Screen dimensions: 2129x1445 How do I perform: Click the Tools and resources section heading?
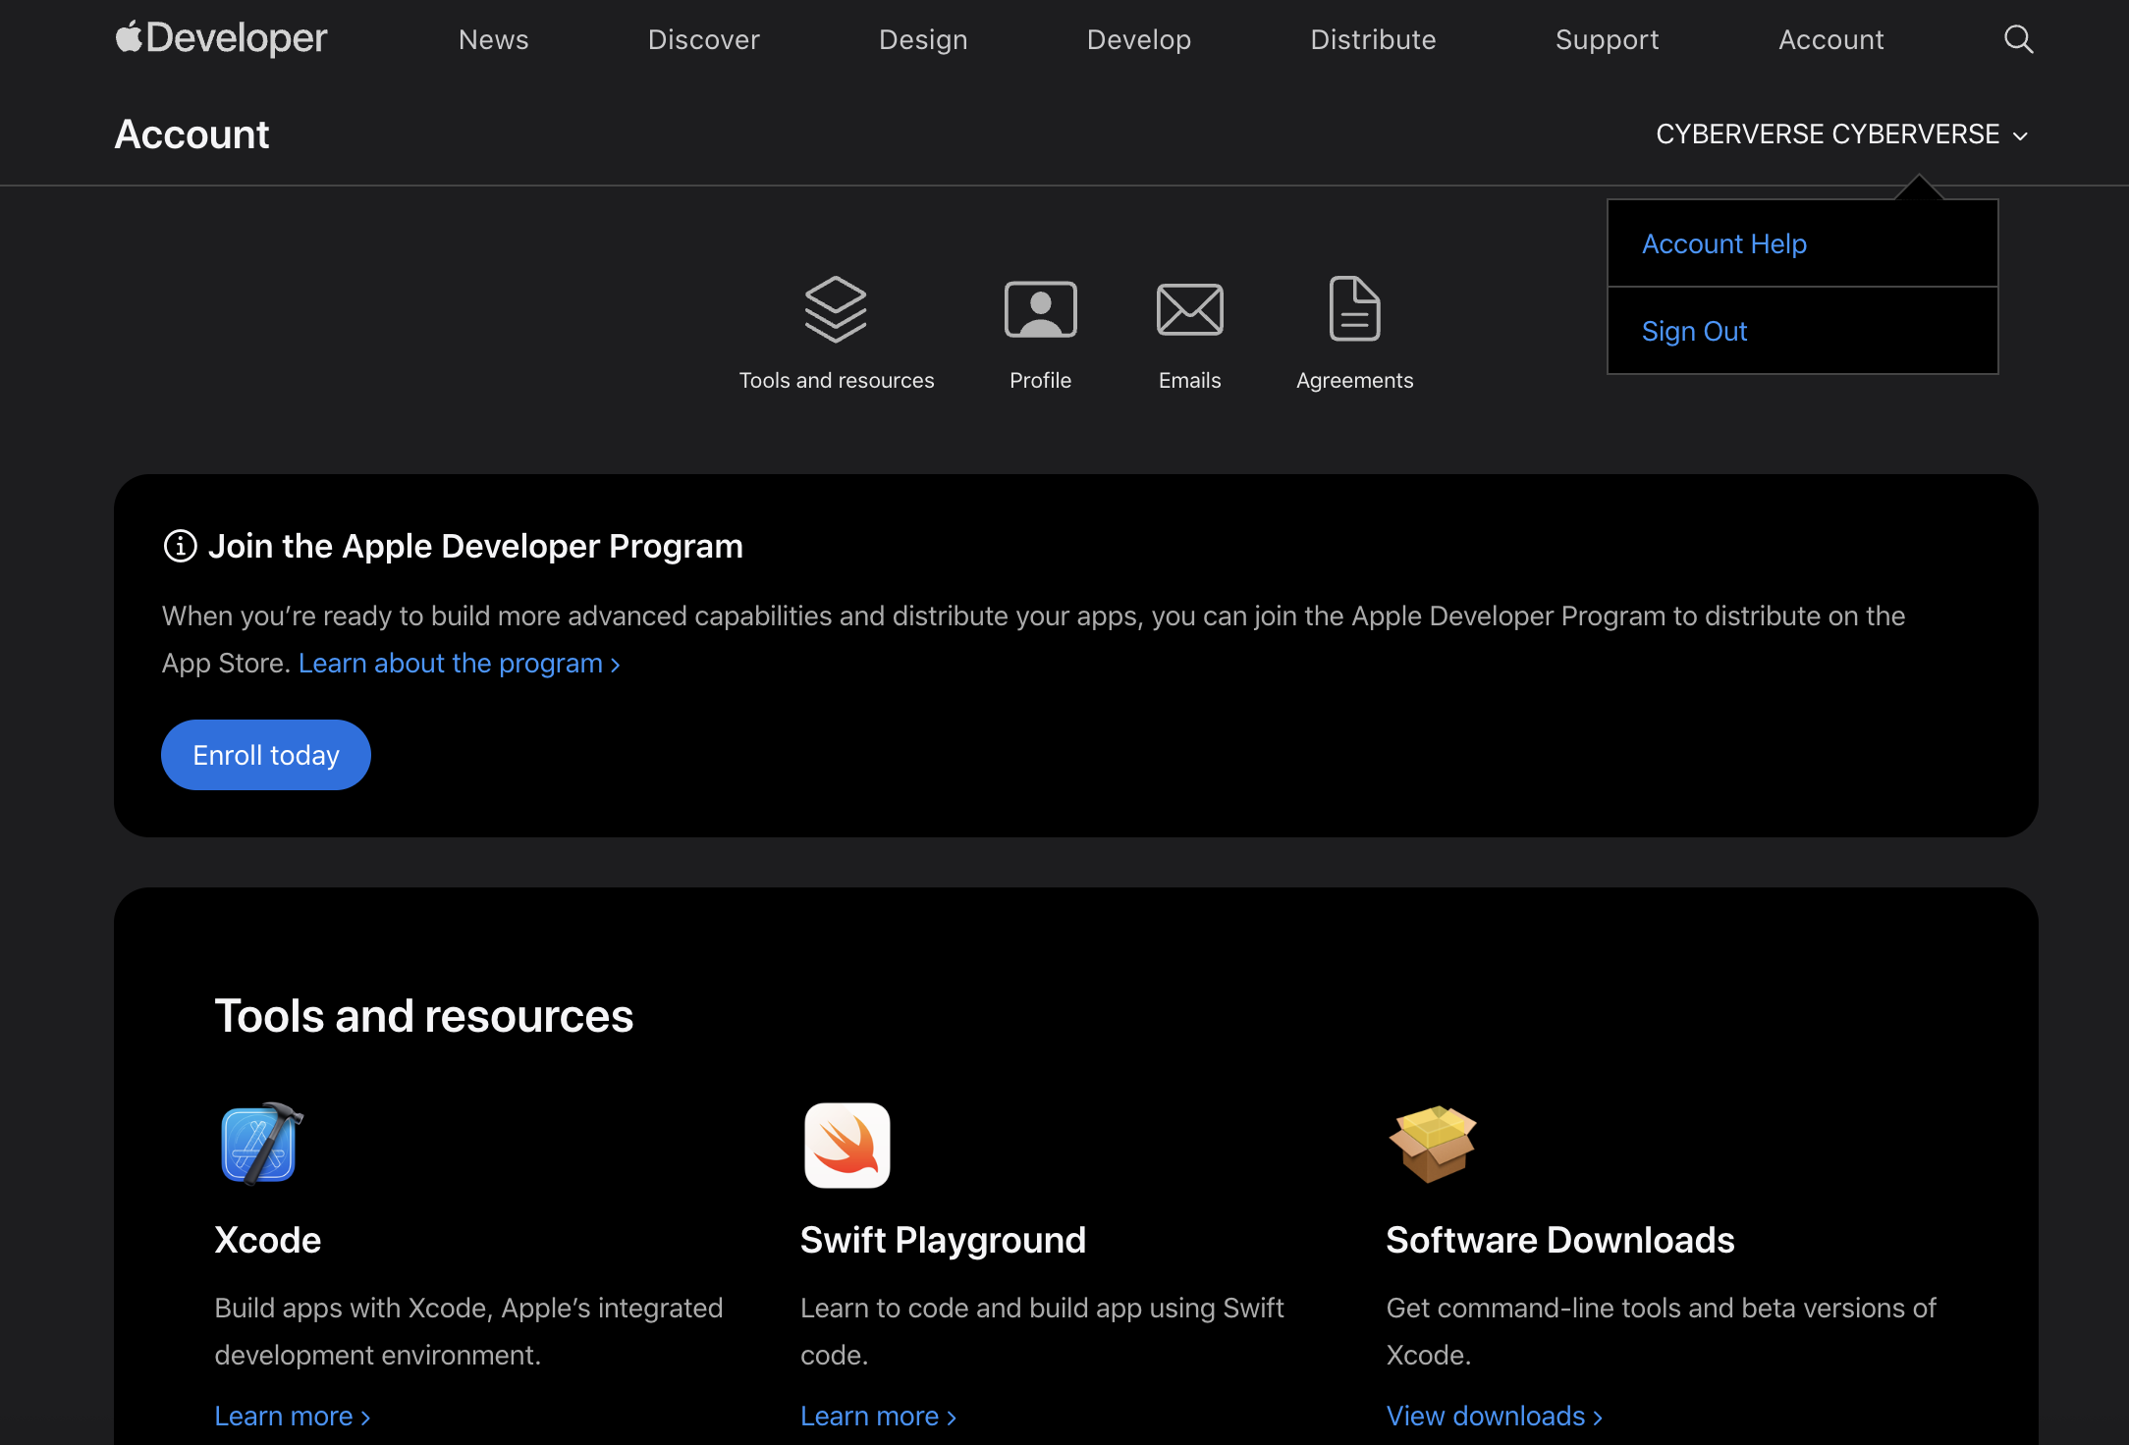[424, 1016]
